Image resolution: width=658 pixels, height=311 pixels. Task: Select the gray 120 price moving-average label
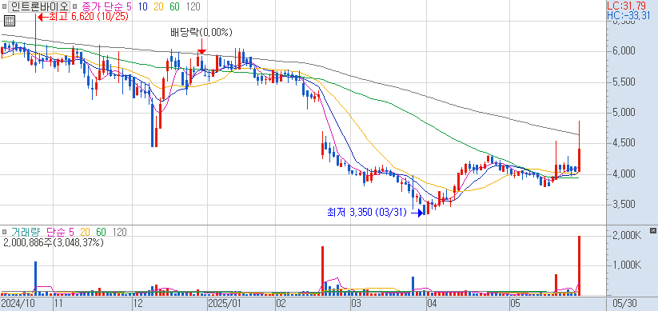193,6
